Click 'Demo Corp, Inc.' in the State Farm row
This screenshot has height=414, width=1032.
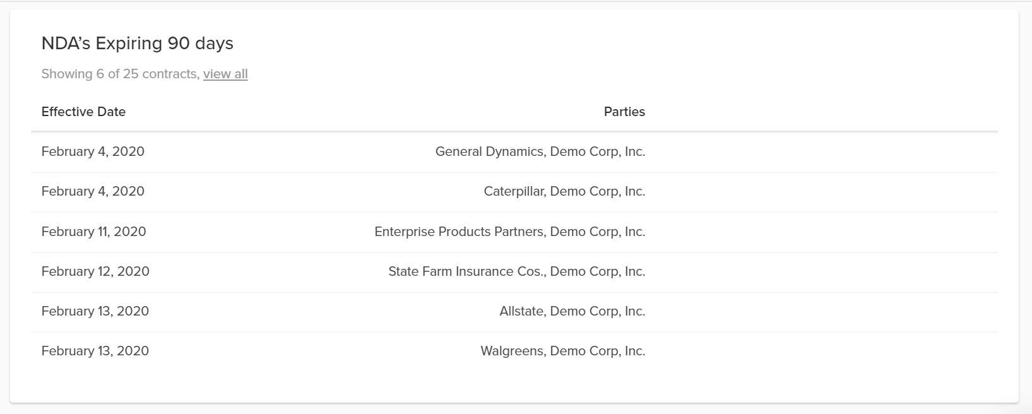tap(598, 271)
